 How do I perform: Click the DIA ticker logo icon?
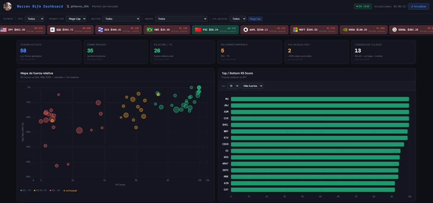100,30
